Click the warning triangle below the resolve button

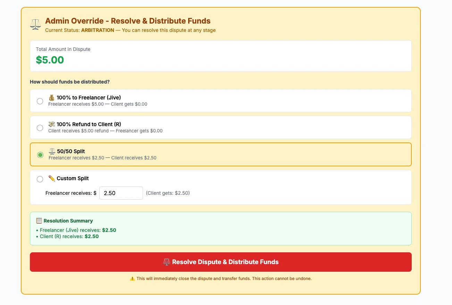132,278
